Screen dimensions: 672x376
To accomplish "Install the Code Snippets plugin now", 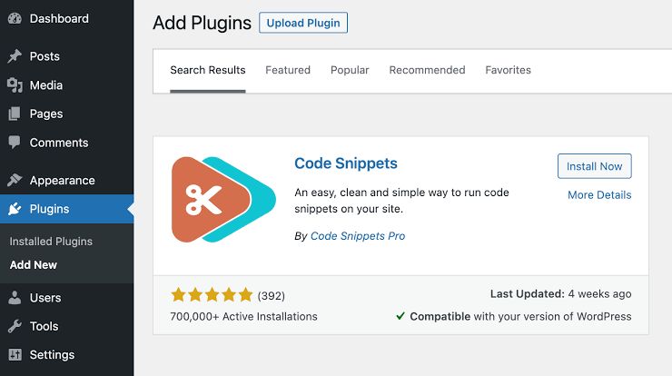I will click(595, 166).
